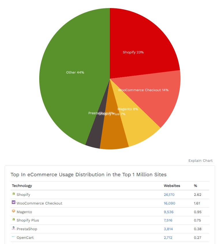Click the Shopify logo icon in table
Image resolution: width=220 pixels, height=244 pixels.
click(13, 194)
